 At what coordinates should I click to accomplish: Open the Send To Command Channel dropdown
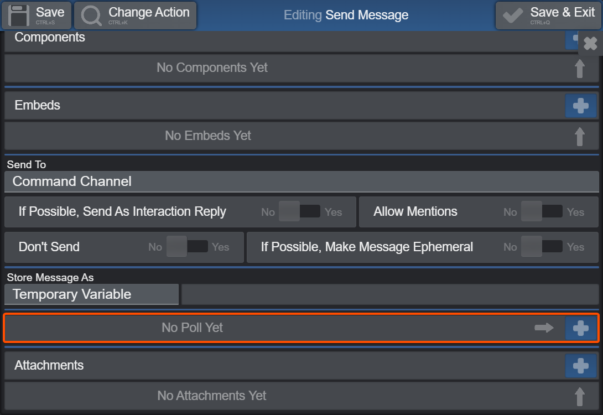coord(301,181)
